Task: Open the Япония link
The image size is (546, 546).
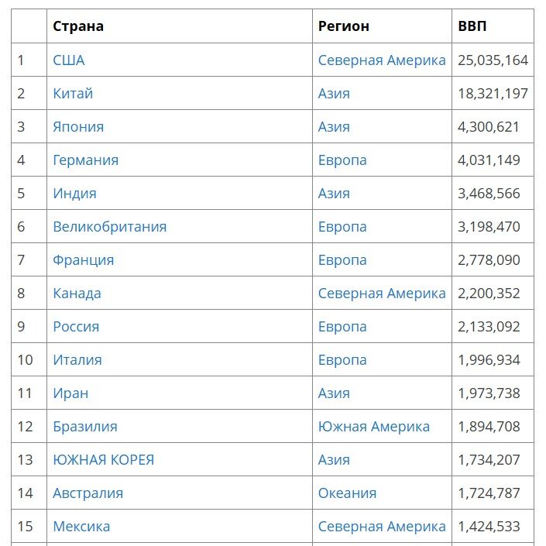Action: pyautogui.click(x=78, y=127)
